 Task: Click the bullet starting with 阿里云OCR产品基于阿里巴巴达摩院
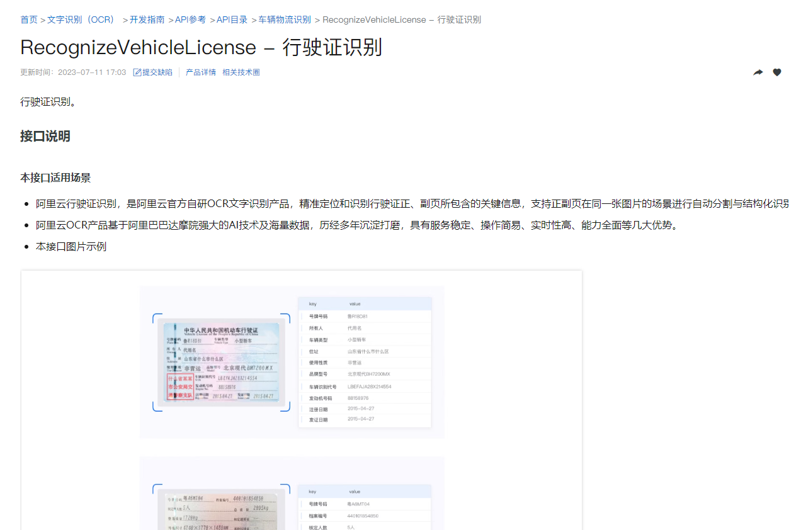click(x=358, y=225)
